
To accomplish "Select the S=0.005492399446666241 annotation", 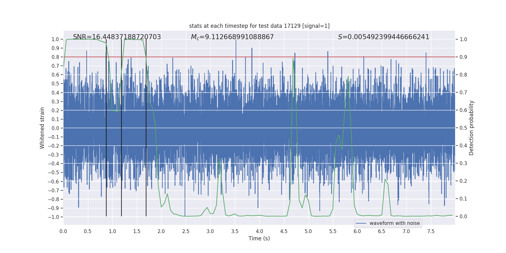I will coord(384,37).
